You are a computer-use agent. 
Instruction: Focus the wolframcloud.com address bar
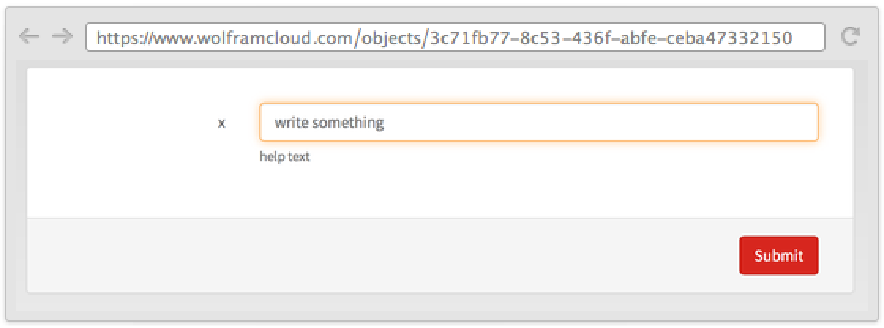(x=455, y=37)
